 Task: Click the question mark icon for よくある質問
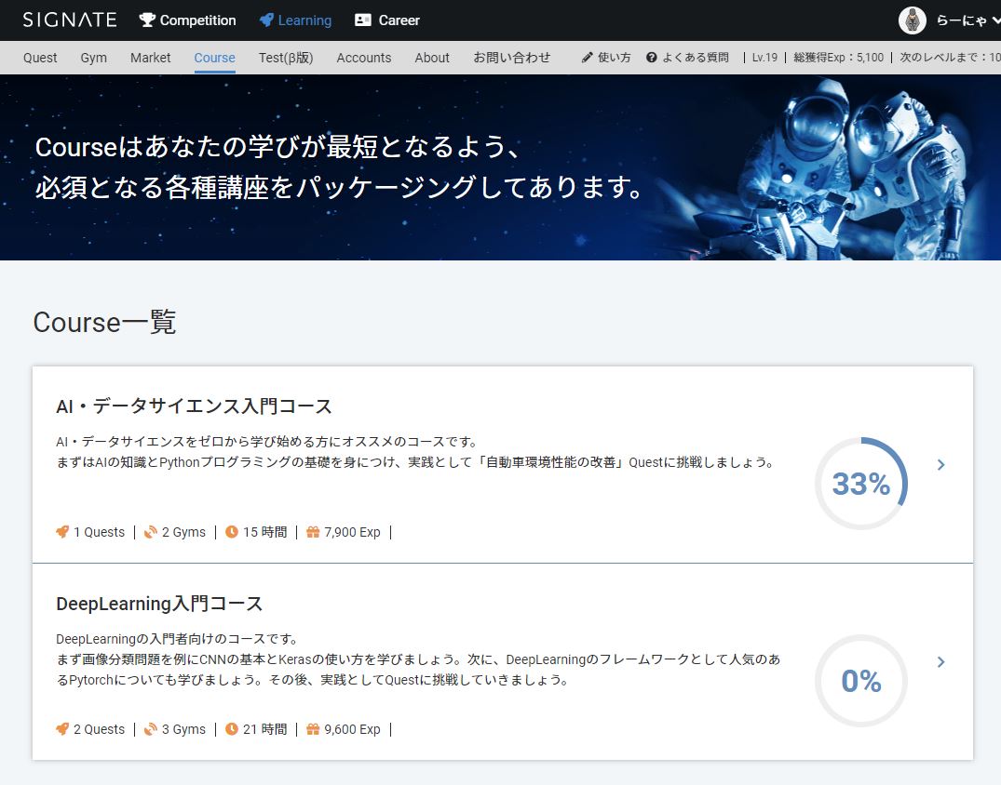click(x=652, y=58)
